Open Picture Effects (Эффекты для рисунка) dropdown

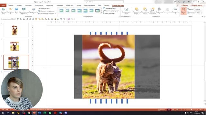pos(111,11)
